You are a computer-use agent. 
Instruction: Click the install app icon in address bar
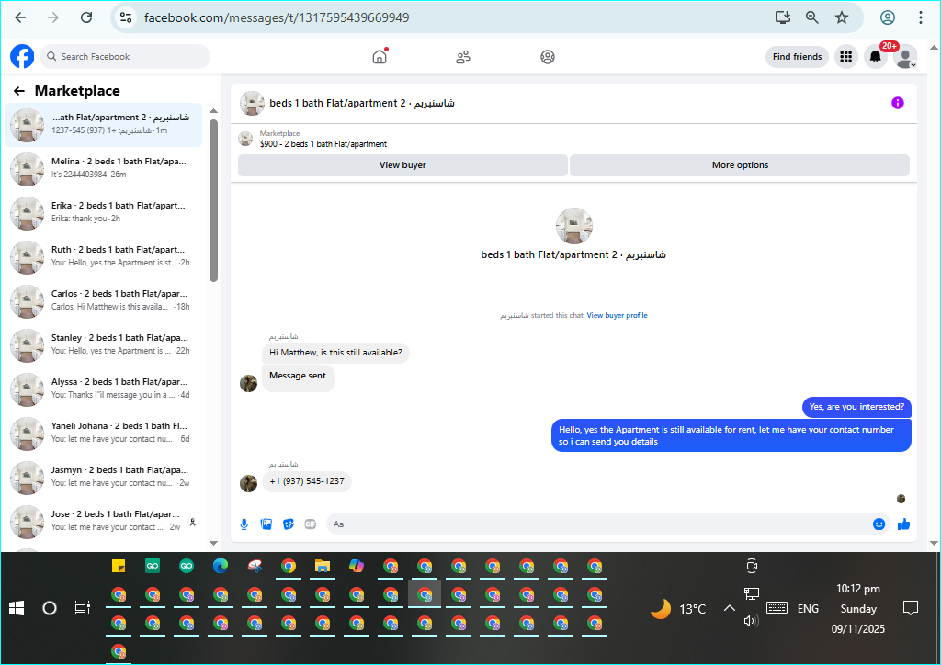[x=783, y=17]
